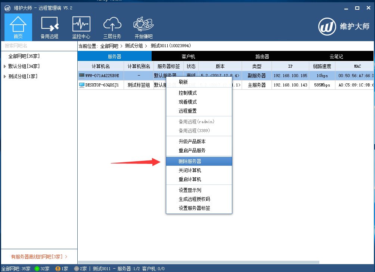Click the app logo in title bar
Screen dimensions: 375x272
pos(7,8)
